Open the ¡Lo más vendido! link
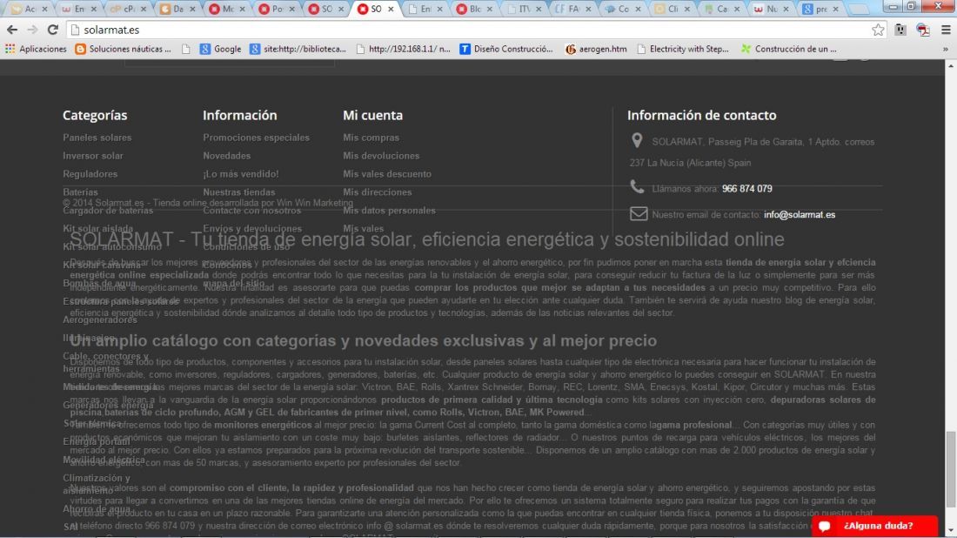 coord(241,175)
